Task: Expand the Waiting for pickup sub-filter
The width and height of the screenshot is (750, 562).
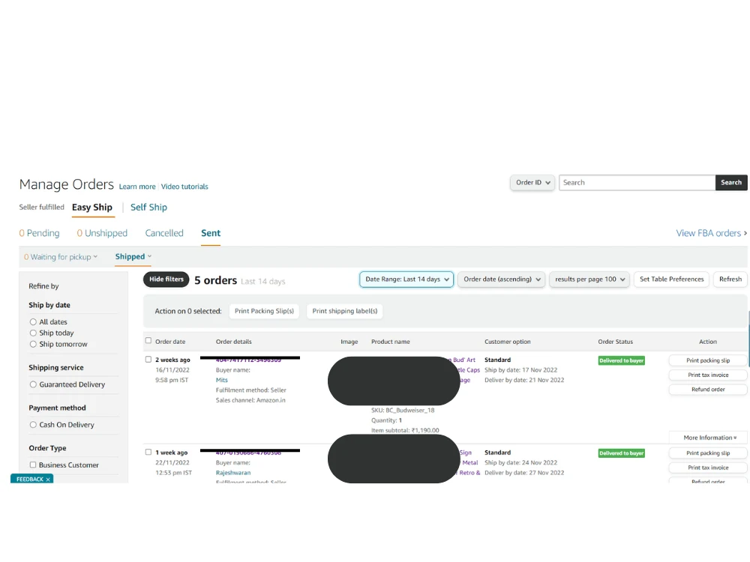Action: [x=61, y=257]
